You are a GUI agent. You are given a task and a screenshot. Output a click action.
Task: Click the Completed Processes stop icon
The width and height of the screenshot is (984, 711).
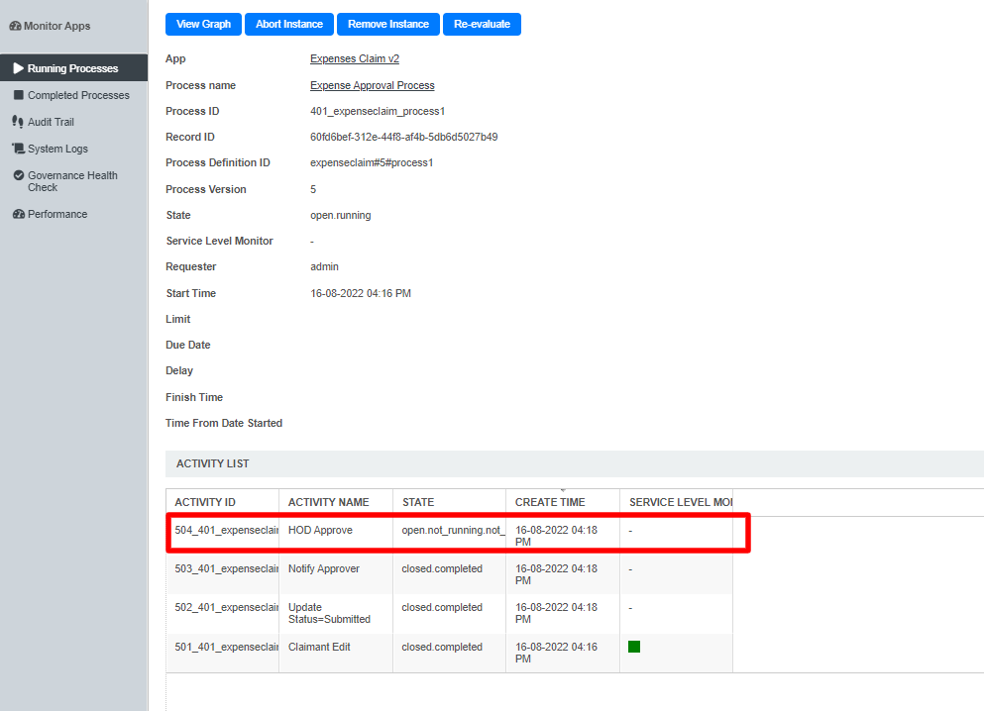click(19, 95)
